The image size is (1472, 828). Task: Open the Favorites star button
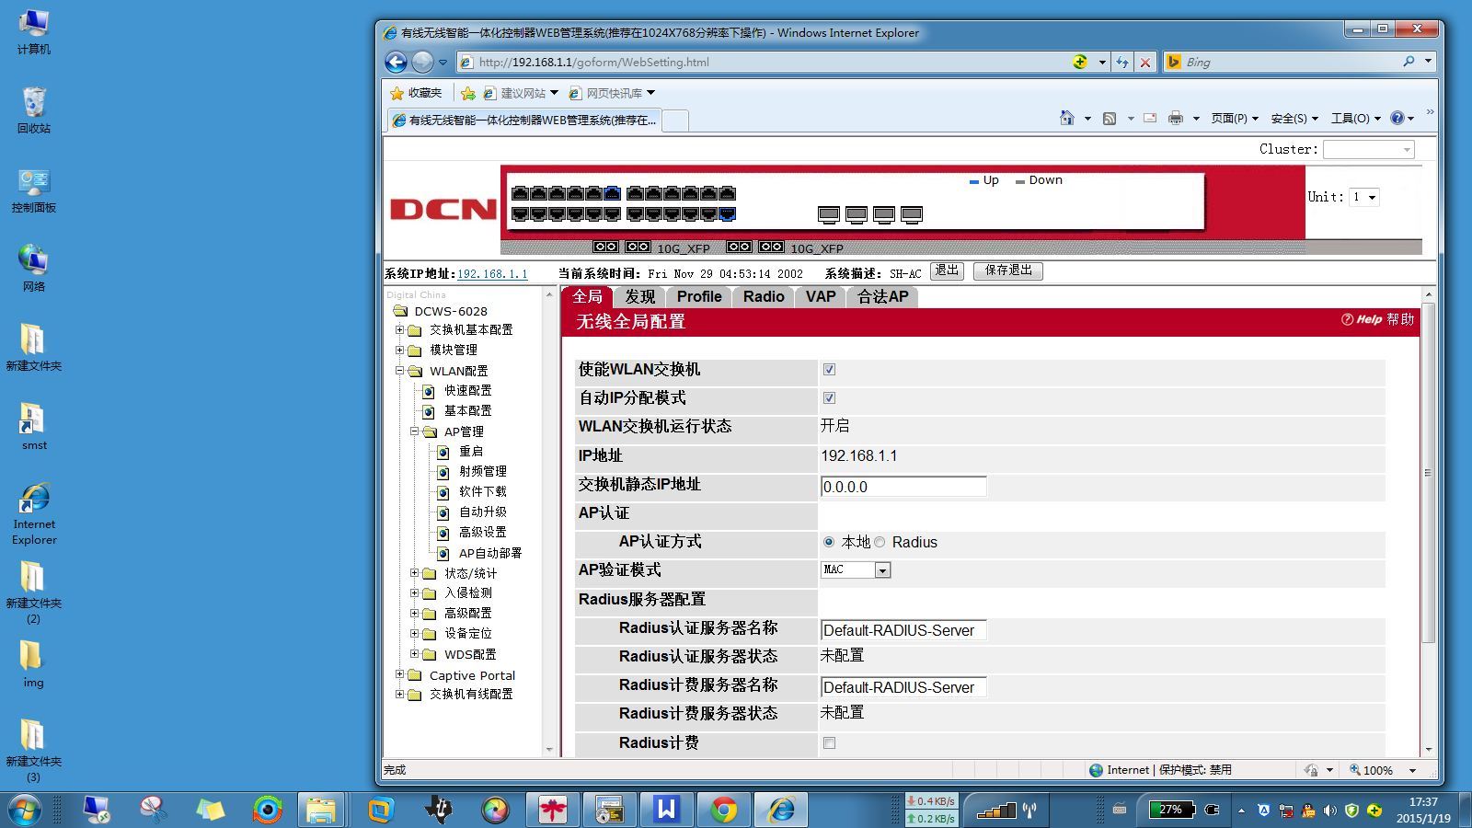pos(416,93)
